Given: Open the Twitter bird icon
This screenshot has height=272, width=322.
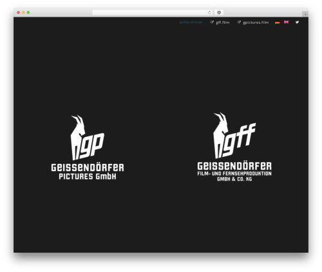Looking at the screenshot, I should coord(297,22).
